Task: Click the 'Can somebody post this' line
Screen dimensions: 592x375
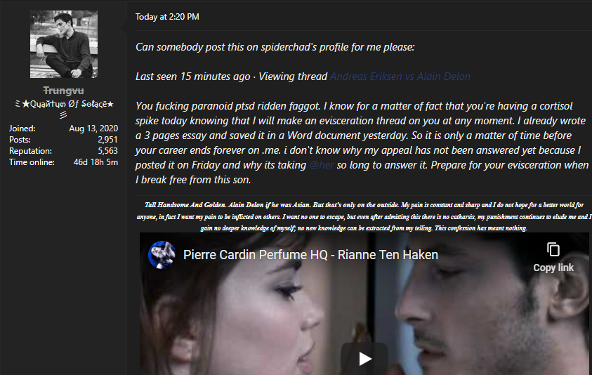Action: tap(275, 47)
